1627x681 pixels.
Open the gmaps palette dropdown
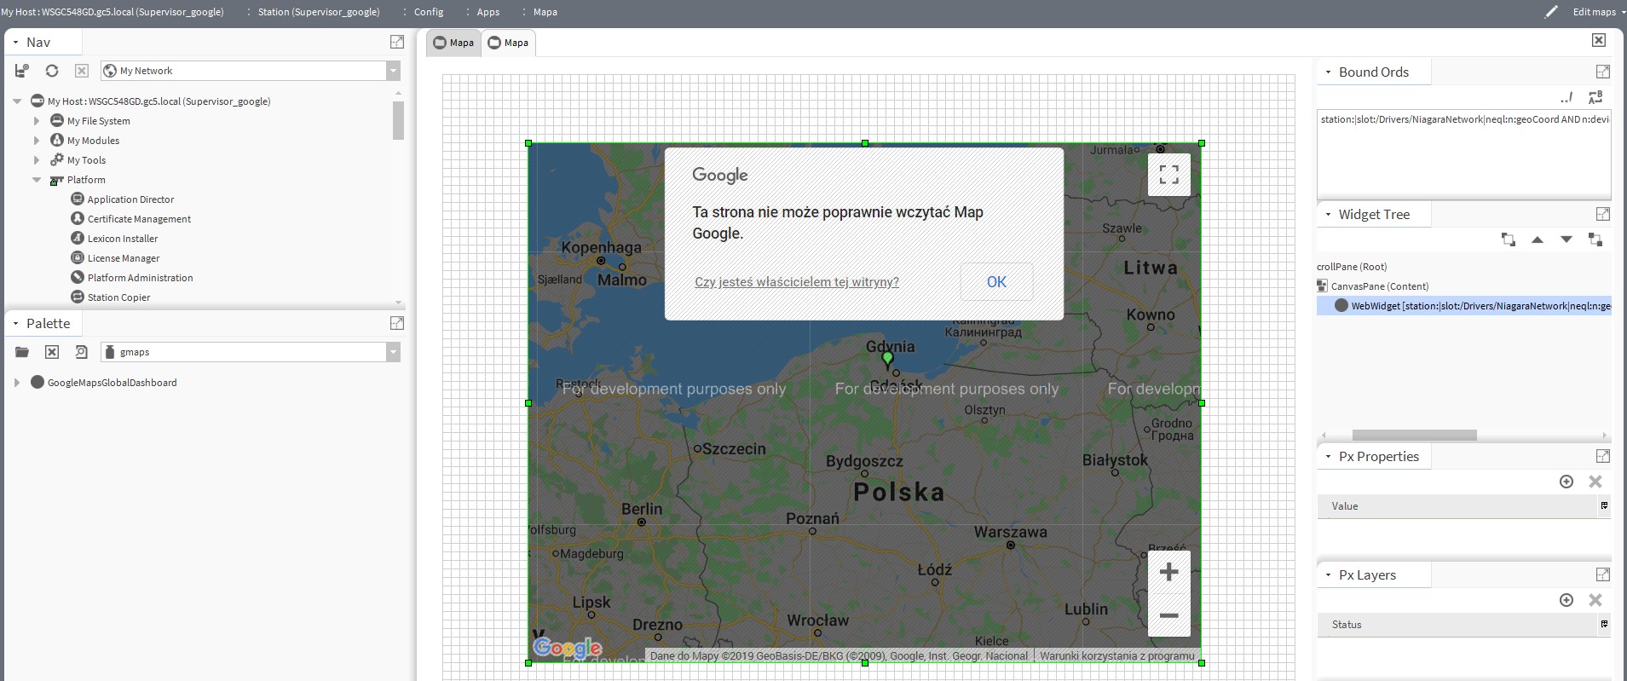click(x=393, y=352)
